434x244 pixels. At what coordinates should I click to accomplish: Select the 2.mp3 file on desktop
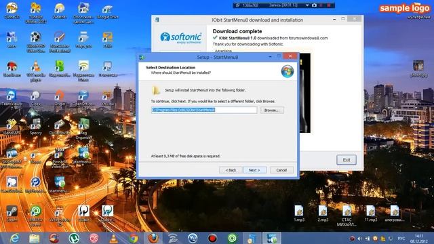tap(323, 213)
